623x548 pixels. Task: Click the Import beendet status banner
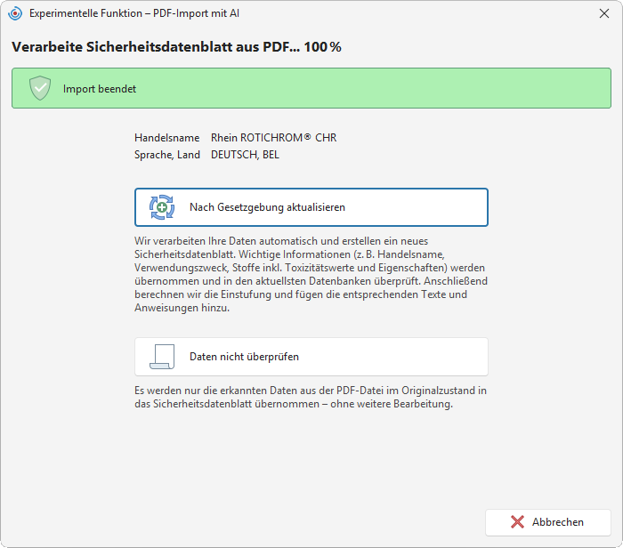pyautogui.click(x=311, y=88)
